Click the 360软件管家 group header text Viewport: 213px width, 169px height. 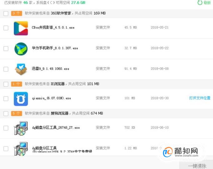click(65, 13)
